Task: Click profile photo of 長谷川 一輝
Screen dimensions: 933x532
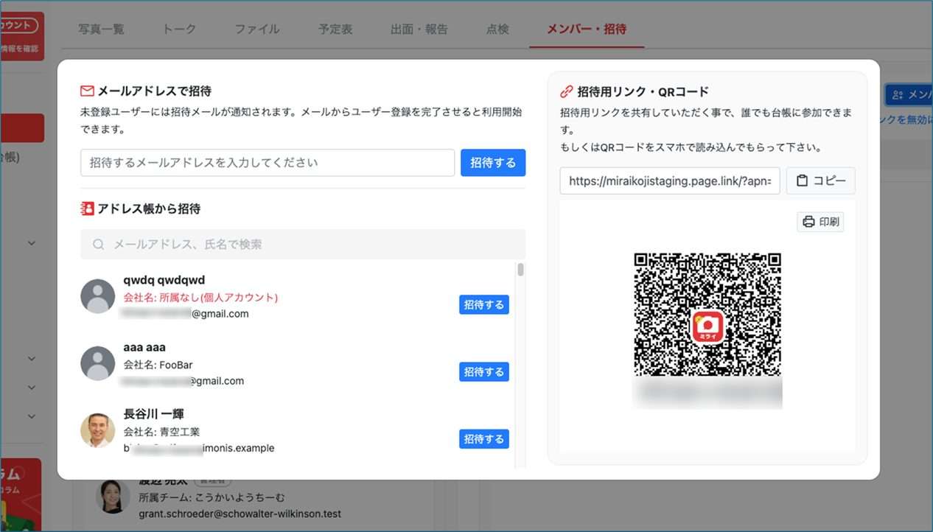Action: pyautogui.click(x=97, y=430)
